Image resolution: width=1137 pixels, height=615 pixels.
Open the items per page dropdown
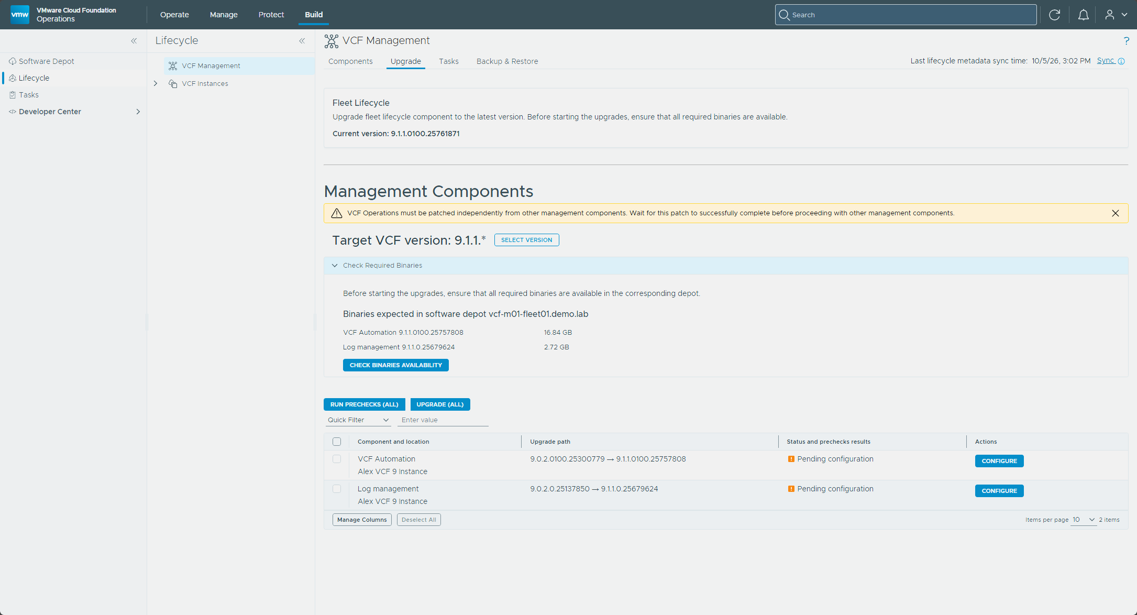1083,520
